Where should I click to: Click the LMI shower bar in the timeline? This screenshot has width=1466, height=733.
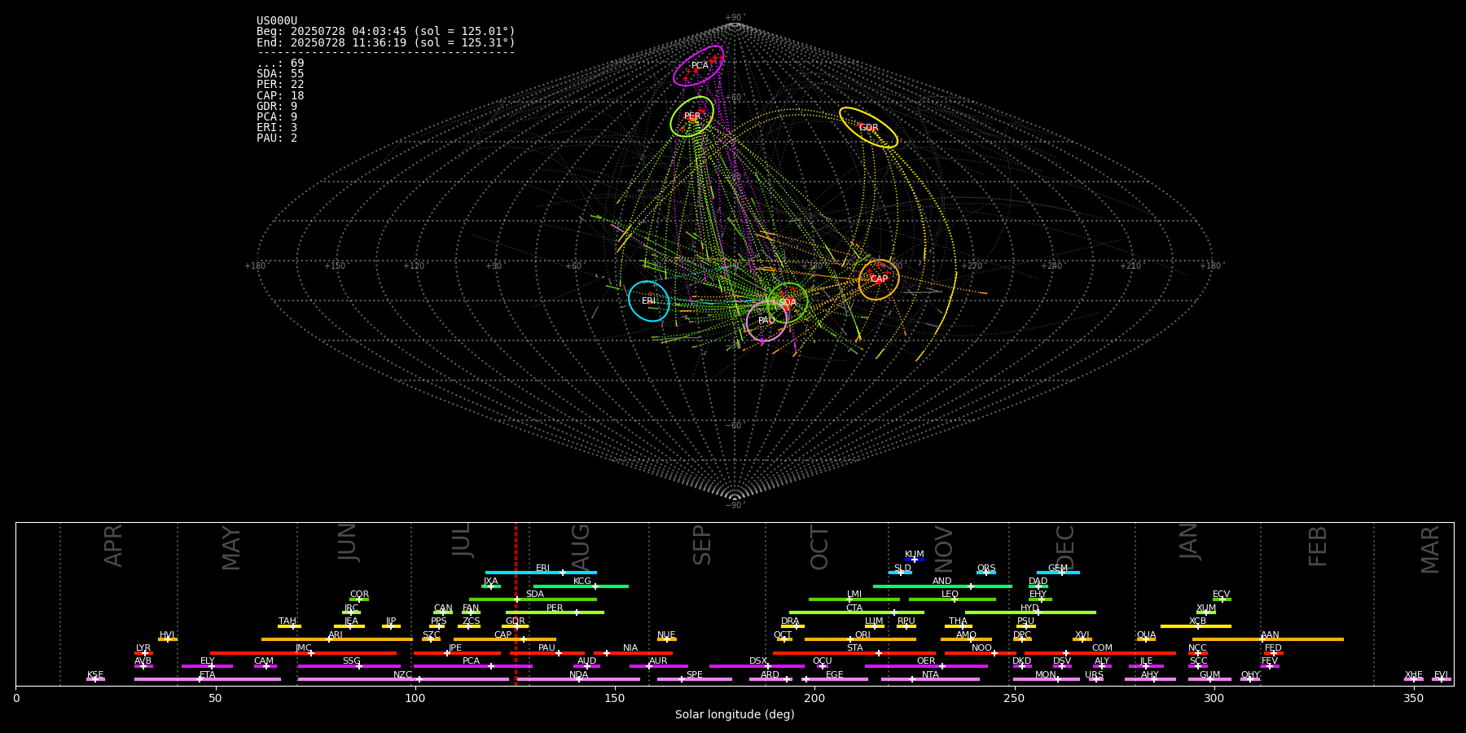[x=854, y=599]
